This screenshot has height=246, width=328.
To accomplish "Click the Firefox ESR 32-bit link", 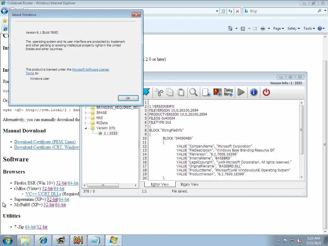I will [61, 183].
